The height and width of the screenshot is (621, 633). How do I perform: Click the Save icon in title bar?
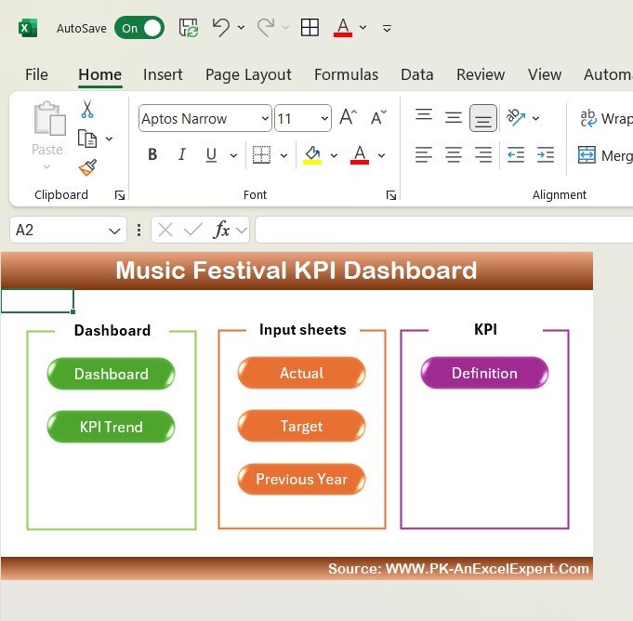point(189,28)
